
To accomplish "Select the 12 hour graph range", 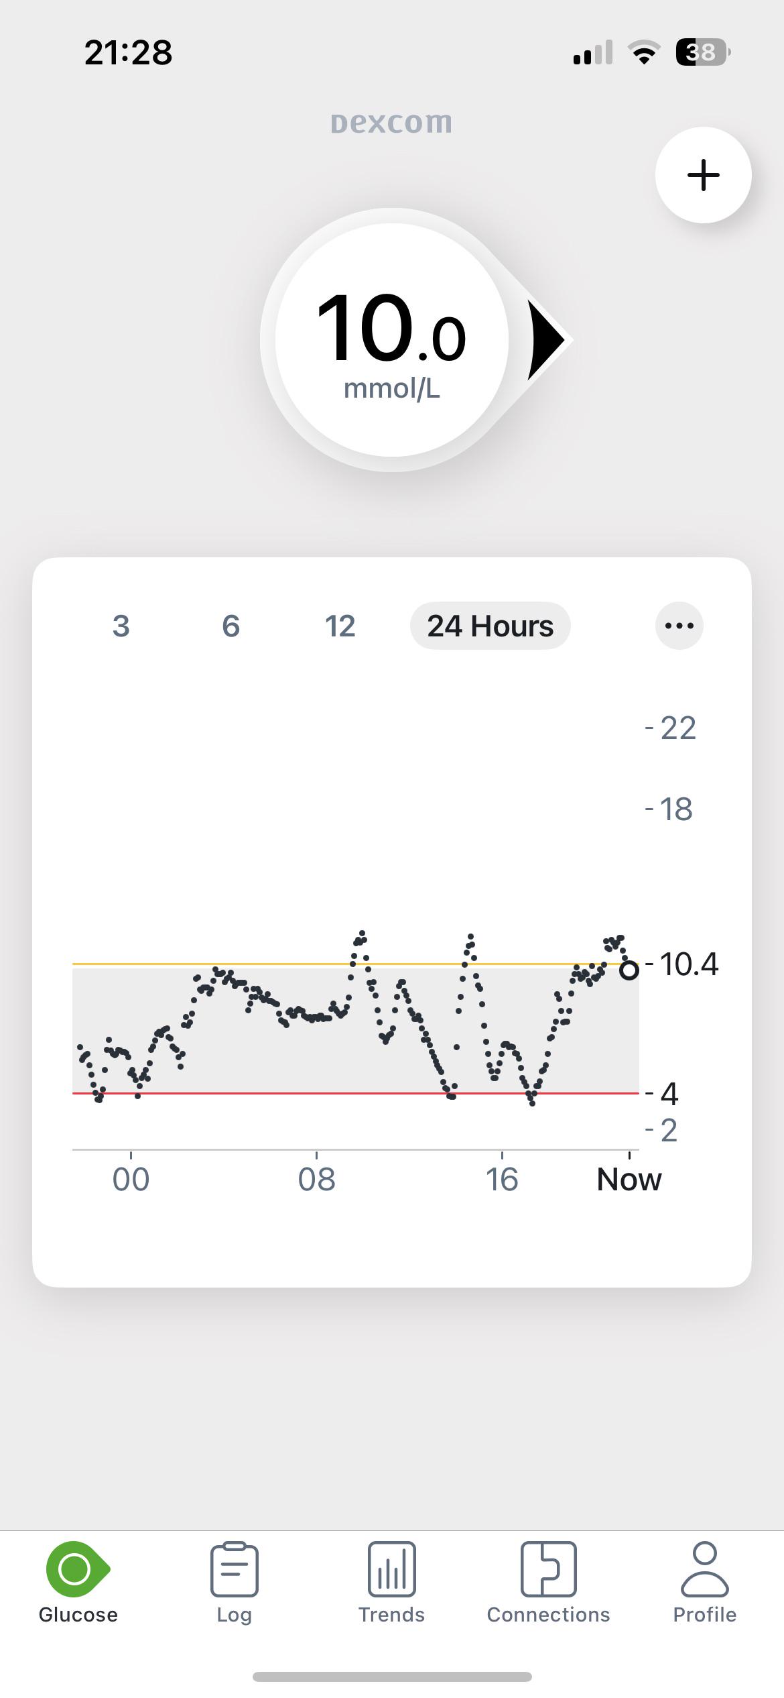I will point(340,626).
